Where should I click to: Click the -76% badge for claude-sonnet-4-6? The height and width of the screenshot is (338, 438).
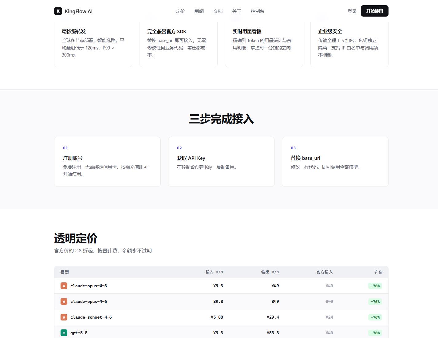[375, 317]
